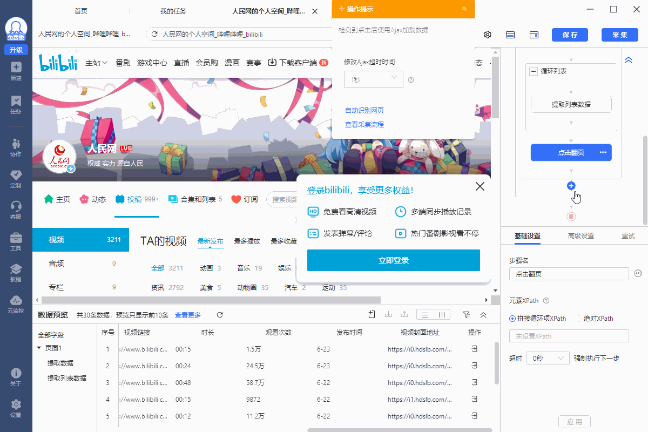Reload the embedded browser page
The width and height of the screenshot is (648, 432).
click(x=154, y=34)
